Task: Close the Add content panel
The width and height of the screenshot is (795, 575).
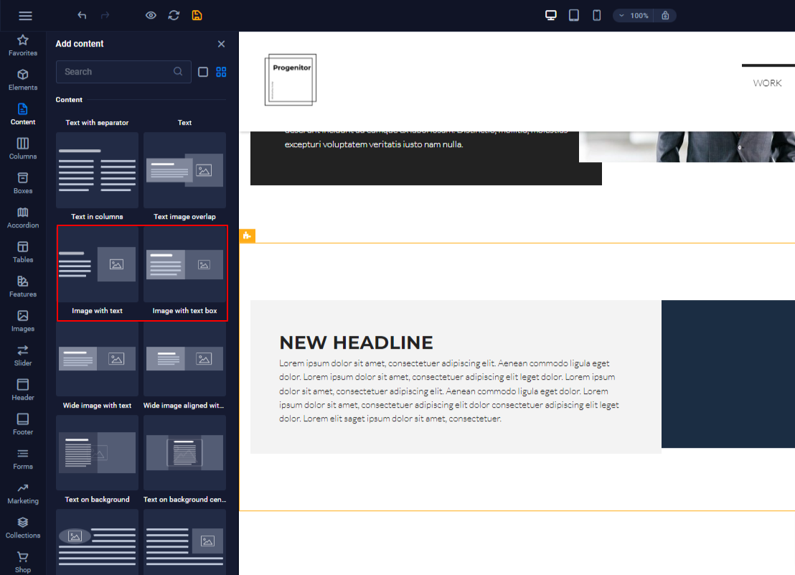Action: [x=221, y=44]
